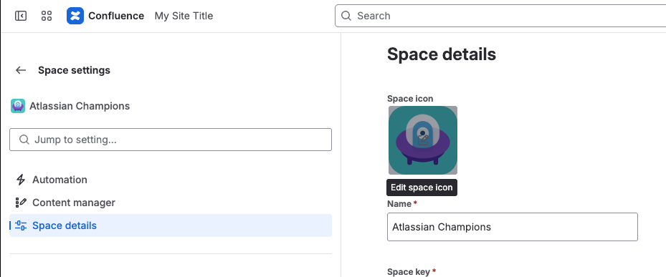Viewport: 666px width, 277px height.
Task: Open the My Site Title link
Action: (x=184, y=16)
